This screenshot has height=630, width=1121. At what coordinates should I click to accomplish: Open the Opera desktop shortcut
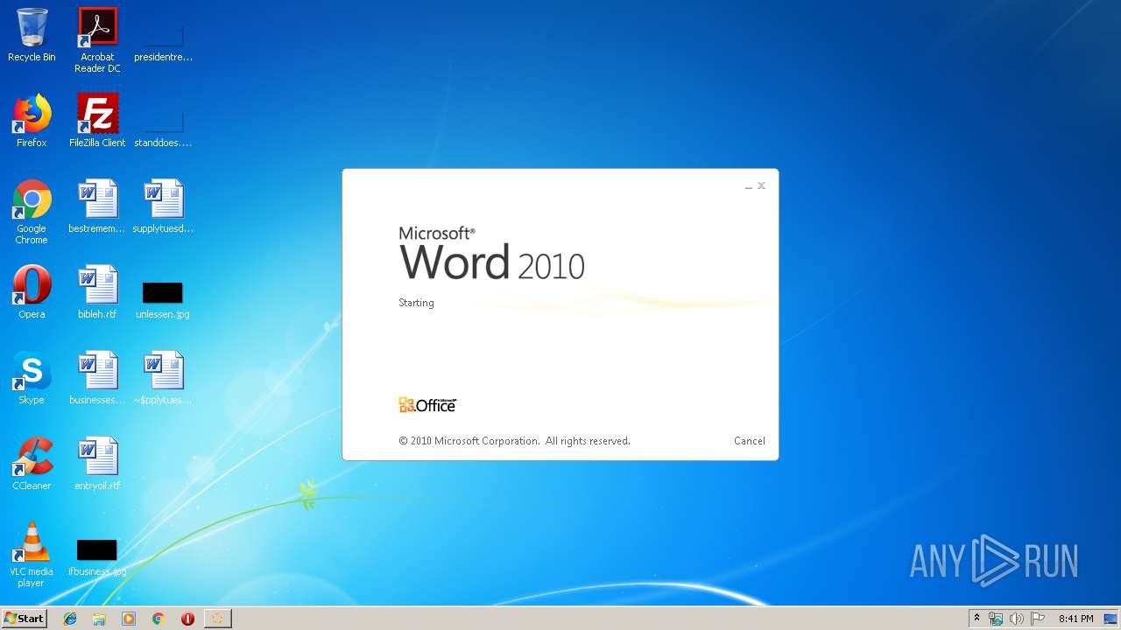32,292
